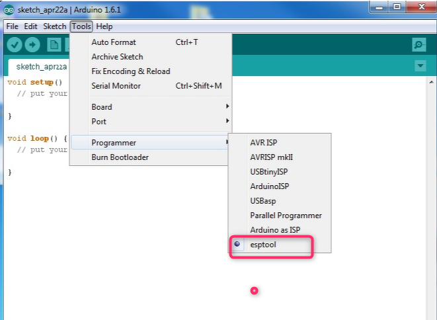Select USBtinyISP programmer
The image size is (437, 320).
[280, 171]
